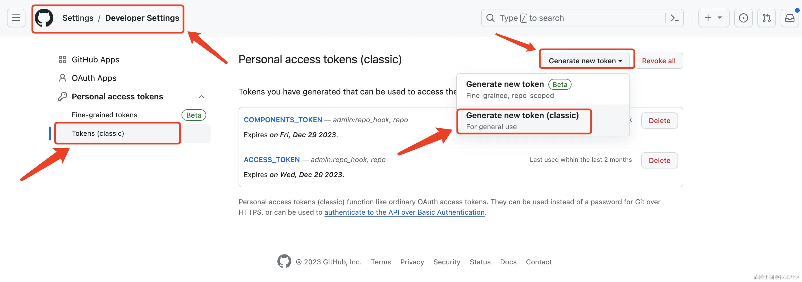Open the hamburger navigation menu
The width and height of the screenshot is (802, 282).
[x=16, y=18]
